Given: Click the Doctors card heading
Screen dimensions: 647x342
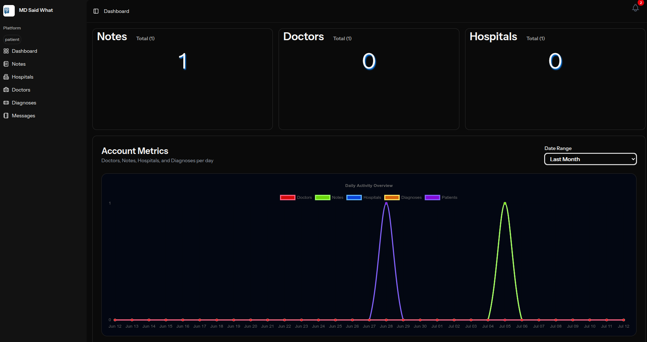Looking at the screenshot, I should (x=304, y=37).
